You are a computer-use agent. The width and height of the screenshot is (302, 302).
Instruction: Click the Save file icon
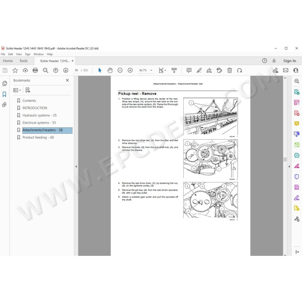pos(5,70)
